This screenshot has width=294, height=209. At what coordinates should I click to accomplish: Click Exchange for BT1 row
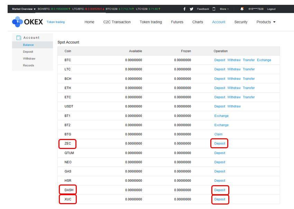221,116
